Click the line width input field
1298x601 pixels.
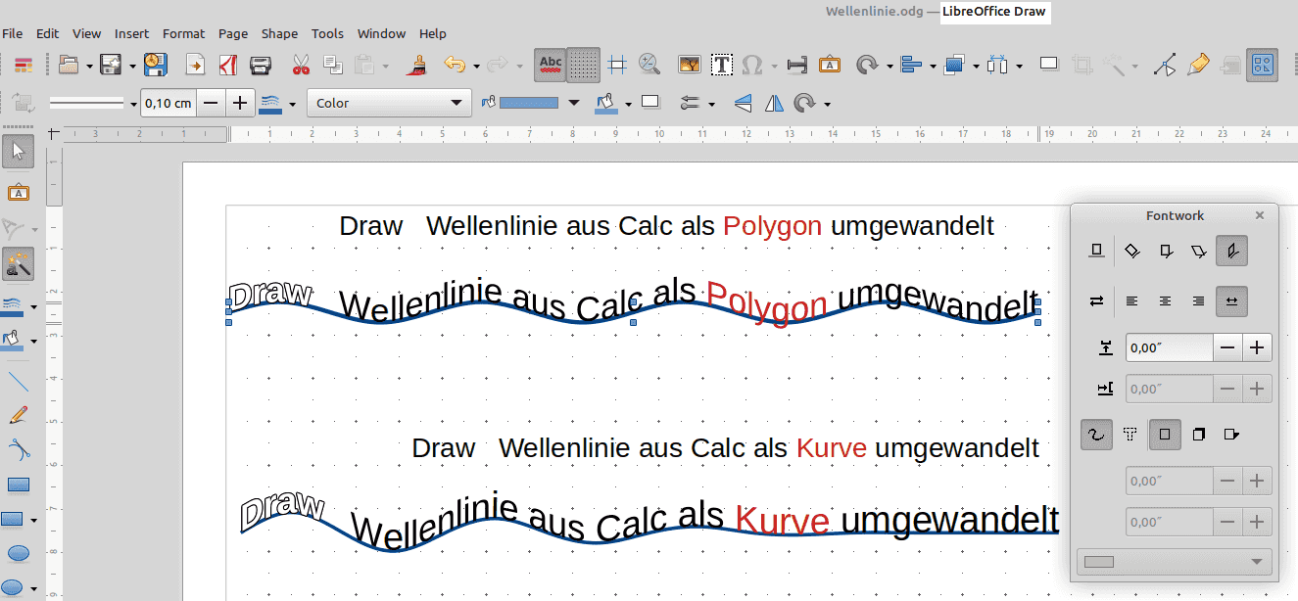click(168, 103)
